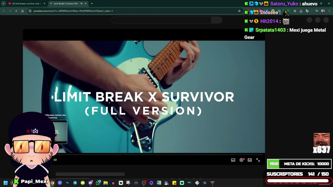The width and height of the screenshot is (333, 187).
Task: Launch Photoshop from the taskbar
Action: [x=67, y=183]
